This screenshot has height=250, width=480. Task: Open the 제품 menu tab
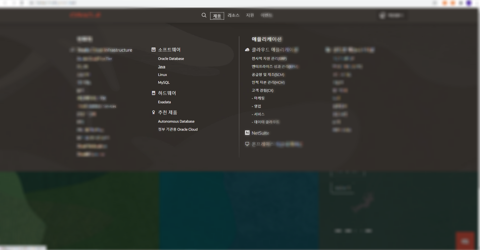(x=217, y=16)
